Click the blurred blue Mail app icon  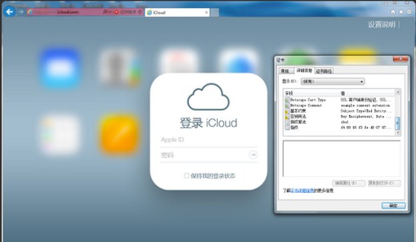coord(60,68)
